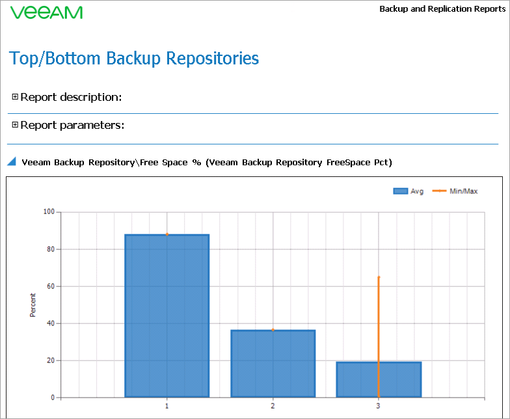Expand the Report parameters section
Viewport: 510px width, 419px height.
pos(15,125)
